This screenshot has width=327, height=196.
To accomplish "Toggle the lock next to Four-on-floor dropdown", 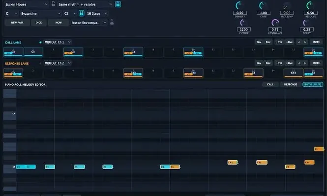I will [x=112, y=22].
